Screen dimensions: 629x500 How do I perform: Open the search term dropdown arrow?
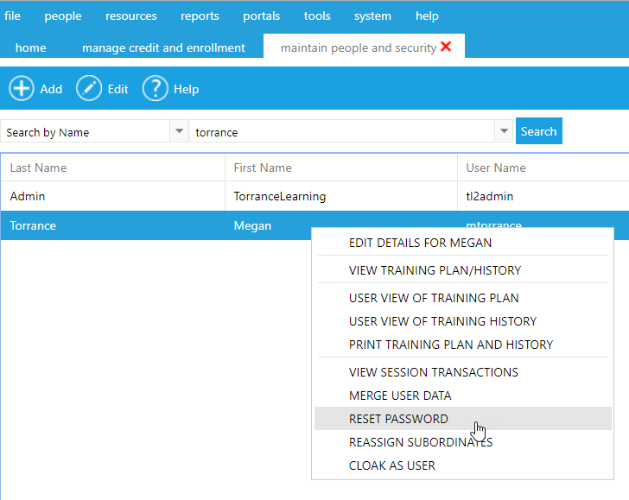click(x=504, y=131)
